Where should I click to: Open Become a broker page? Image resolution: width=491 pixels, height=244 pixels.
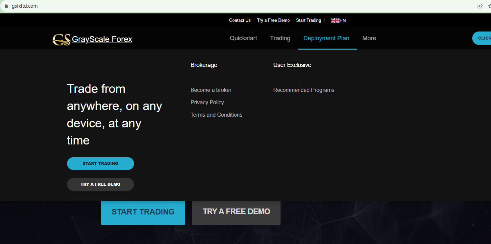pyautogui.click(x=211, y=90)
